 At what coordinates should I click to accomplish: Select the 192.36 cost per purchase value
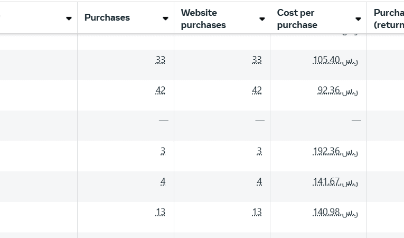[335, 152]
